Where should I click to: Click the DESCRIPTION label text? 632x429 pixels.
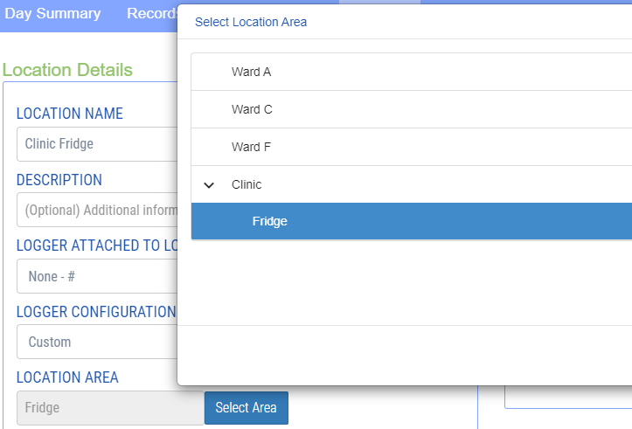click(x=59, y=180)
